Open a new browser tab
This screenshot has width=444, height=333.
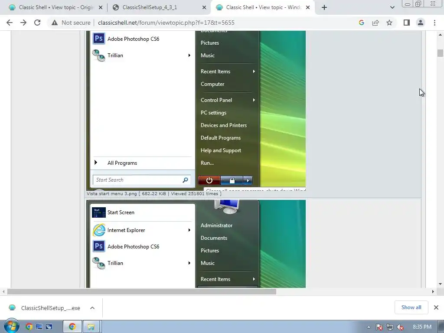click(324, 7)
